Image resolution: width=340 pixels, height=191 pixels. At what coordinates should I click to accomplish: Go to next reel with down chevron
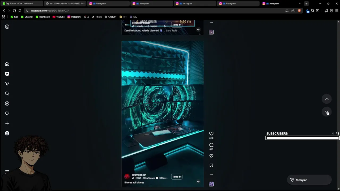pyautogui.click(x=327, y=112)
